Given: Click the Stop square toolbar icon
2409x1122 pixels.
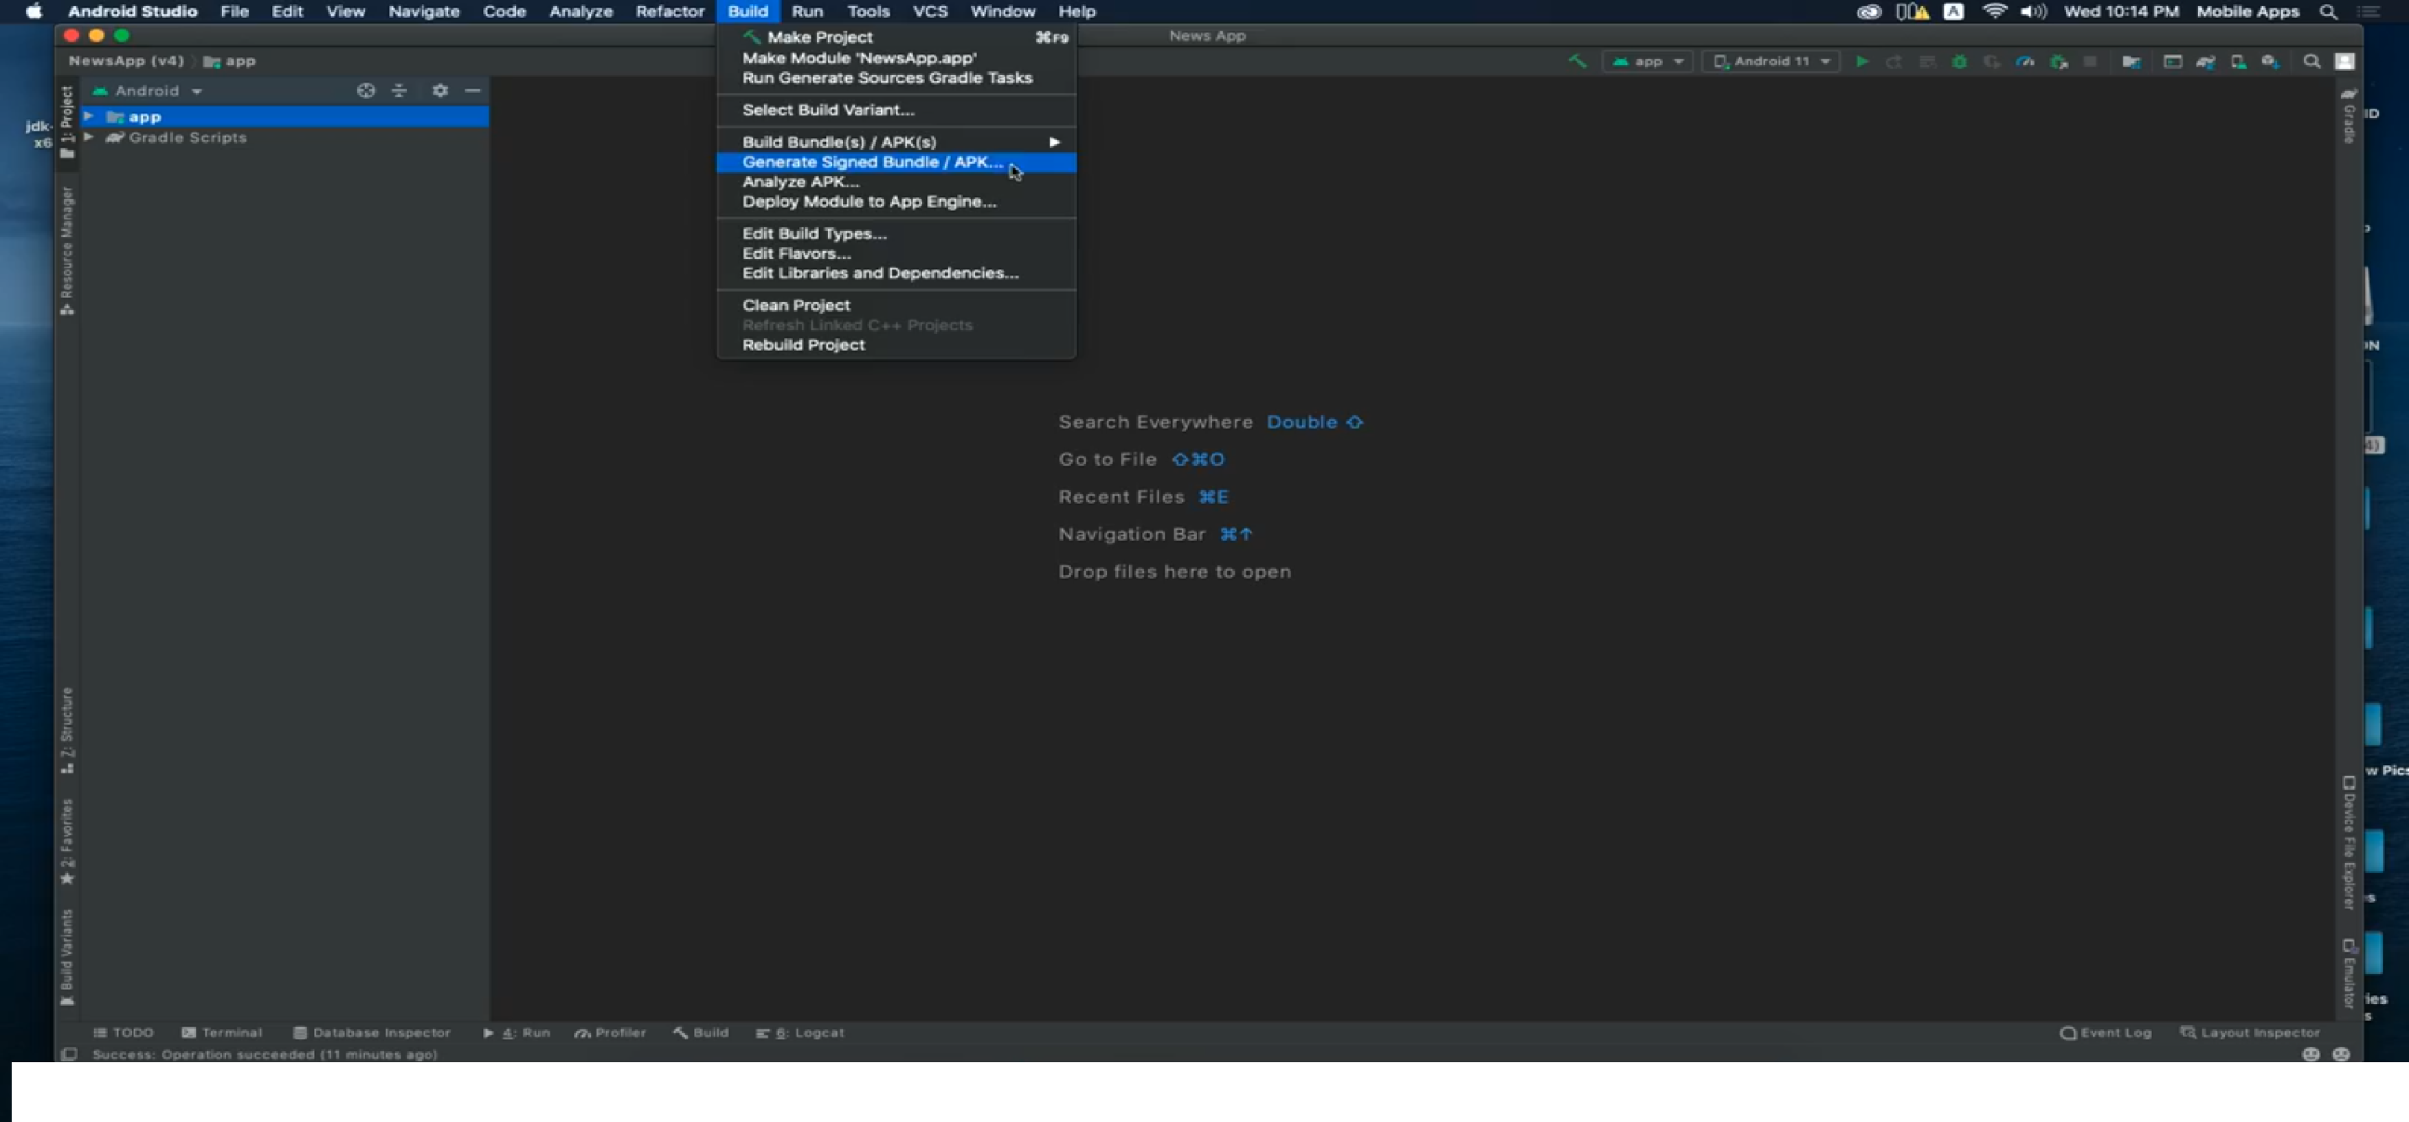Looking at the screenshot, I should tap(2090, 62).
